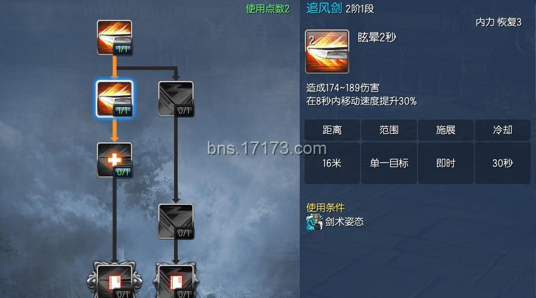This screenshot has width=536, height=298.
Task: Click the 追风剑 skill title text
Action: coord(324,8)
